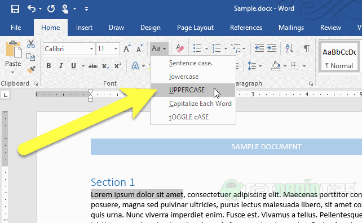Clear all formatting with eraser icon

tap(180, 48)
